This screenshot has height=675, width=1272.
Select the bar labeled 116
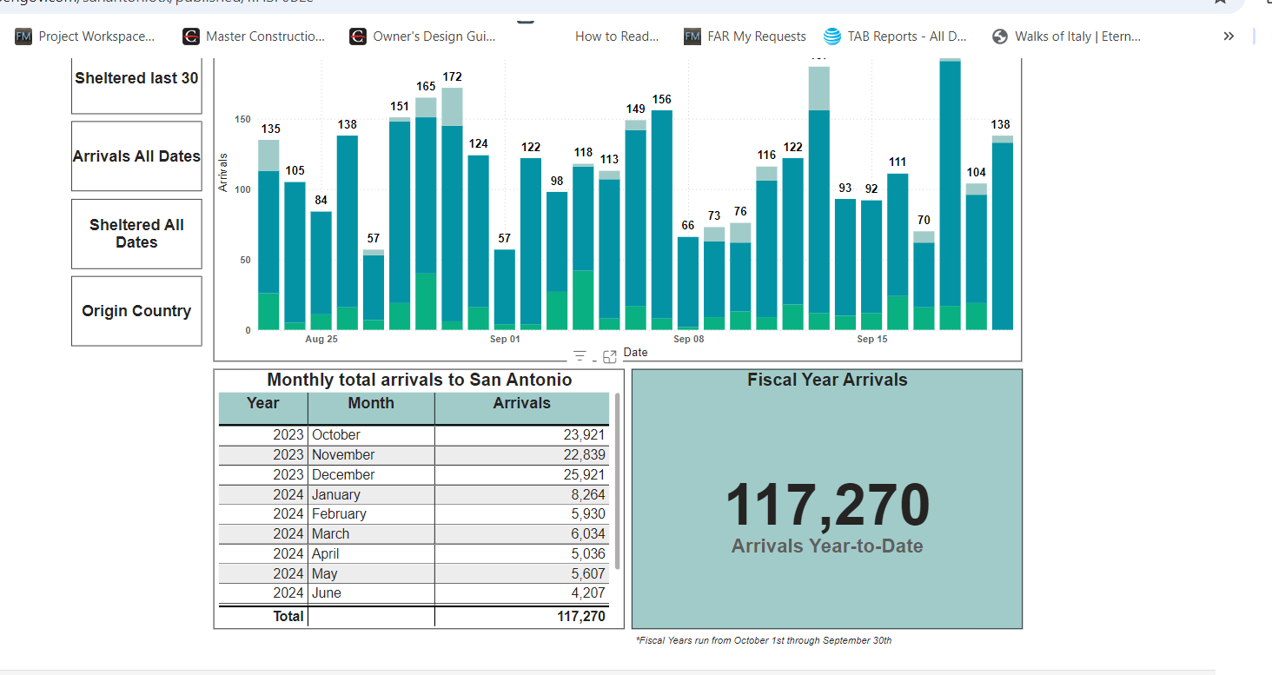coord(766,248)
